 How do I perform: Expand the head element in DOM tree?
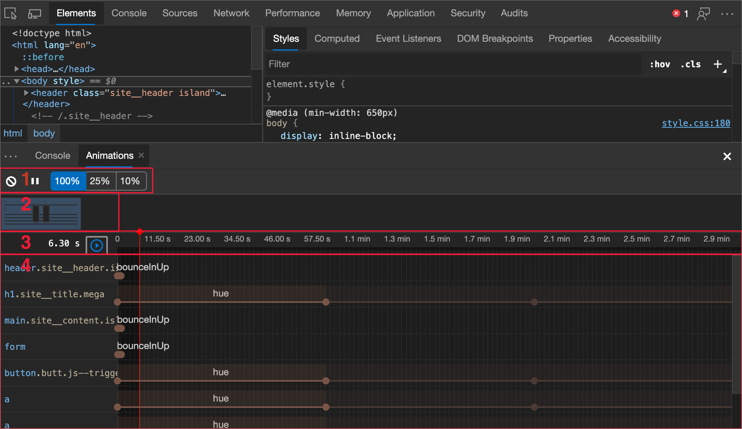pos(17,68)
